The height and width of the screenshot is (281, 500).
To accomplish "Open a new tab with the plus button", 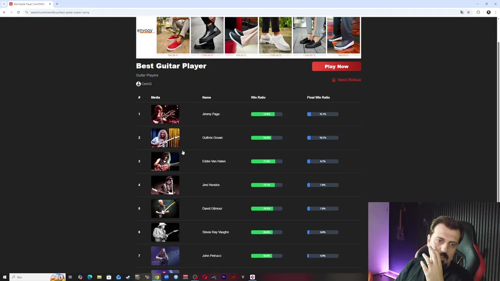I will [x=57, y=4].
